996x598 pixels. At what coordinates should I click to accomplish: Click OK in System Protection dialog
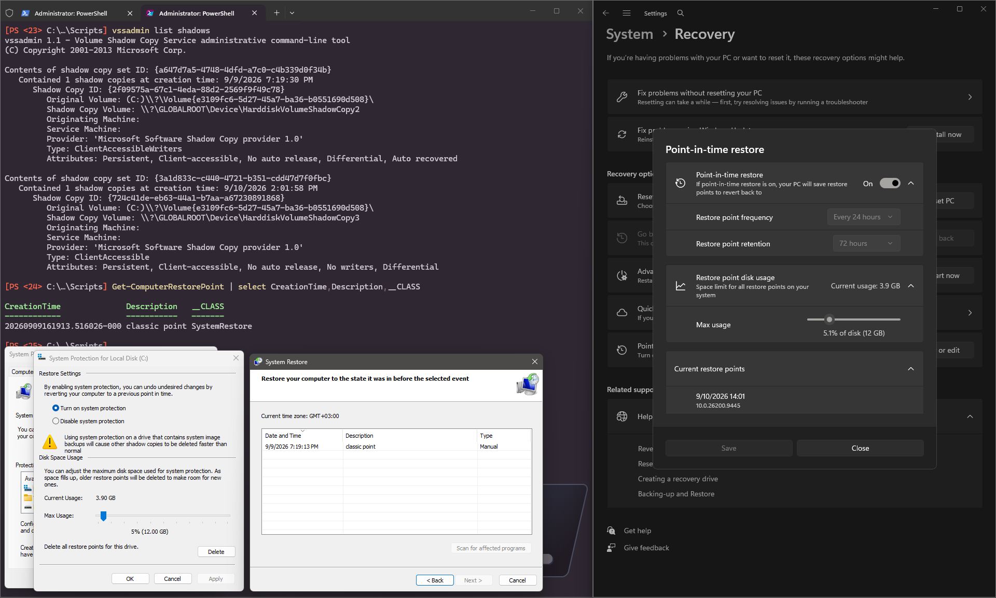coord(130,579)
